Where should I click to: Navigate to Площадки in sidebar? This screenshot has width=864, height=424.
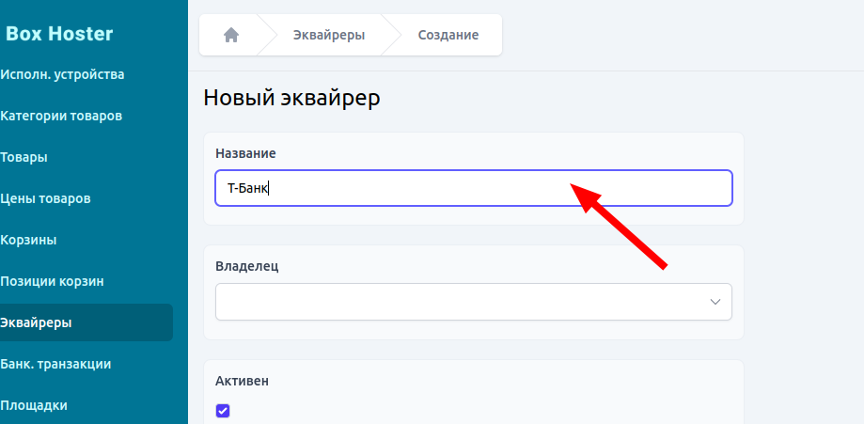pyautogui.click(x=34, y=405)
